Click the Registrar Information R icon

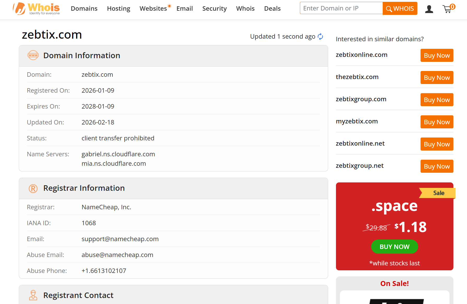(x=33, y=188)
